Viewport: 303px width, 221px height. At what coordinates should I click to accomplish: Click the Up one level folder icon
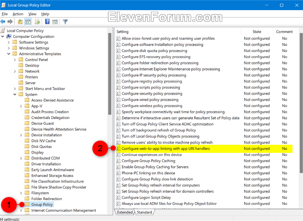click(x=20, y=22)
